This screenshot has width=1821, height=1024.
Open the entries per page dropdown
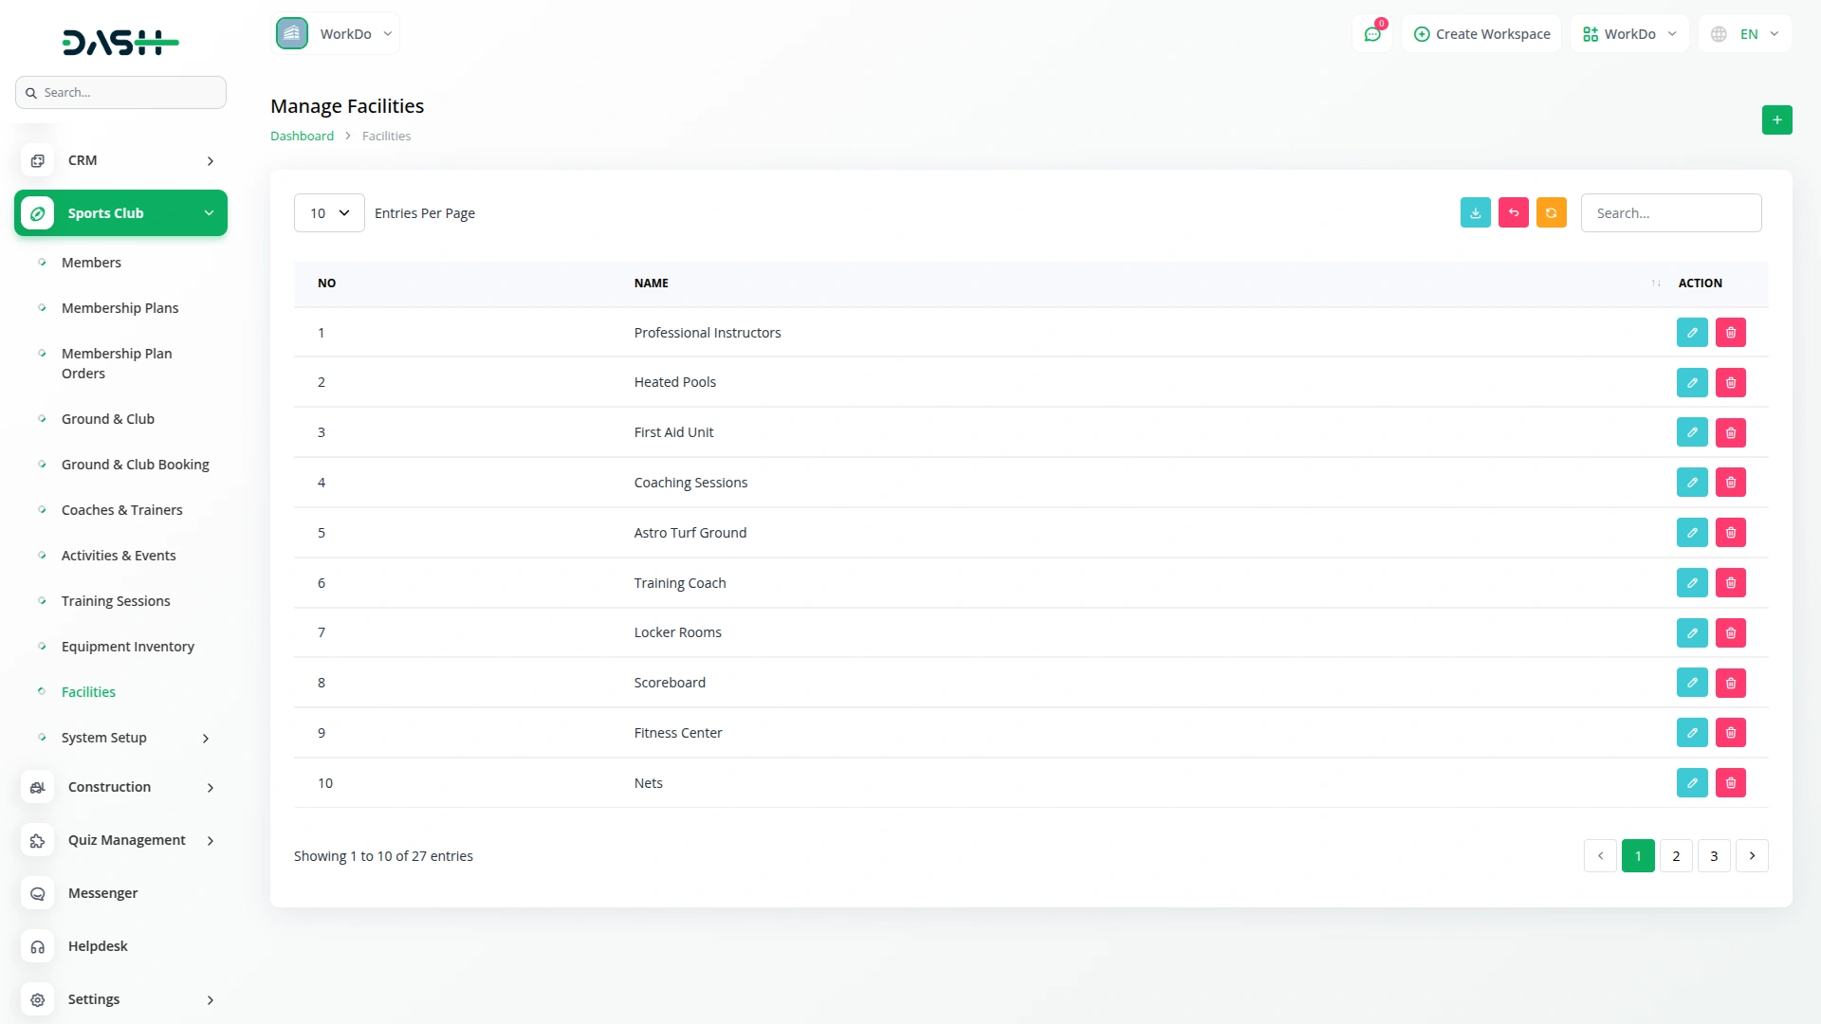pyautogui.click(x=328, y=213)
